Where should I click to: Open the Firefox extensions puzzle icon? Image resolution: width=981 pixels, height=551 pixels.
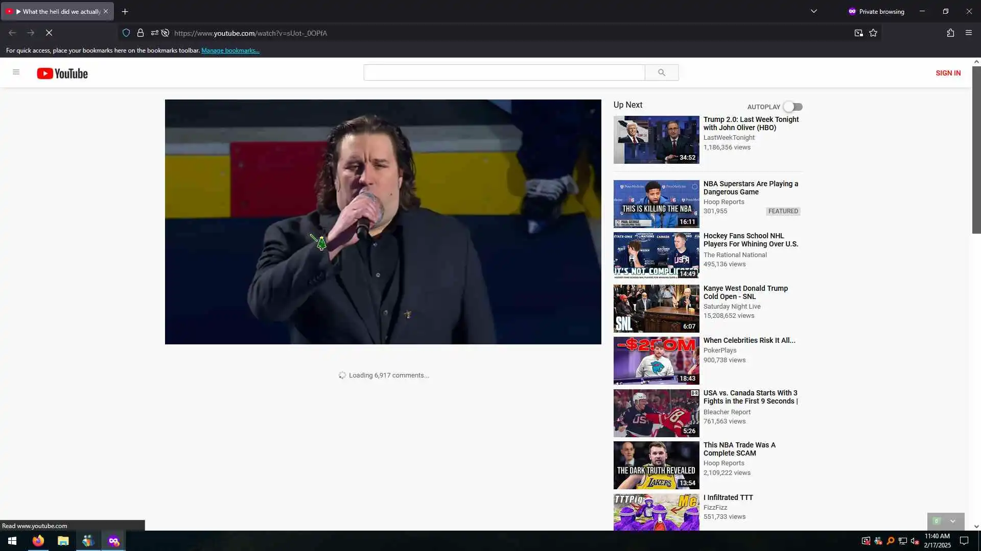(x=950, y=33)
